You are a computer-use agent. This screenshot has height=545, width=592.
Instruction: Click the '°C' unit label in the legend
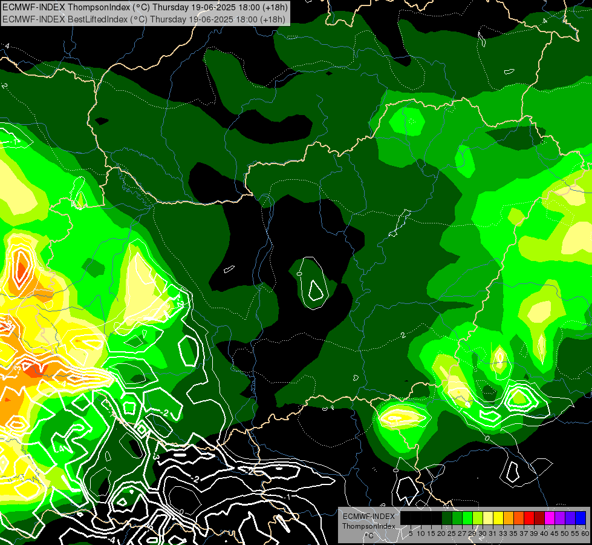[369, 536]
